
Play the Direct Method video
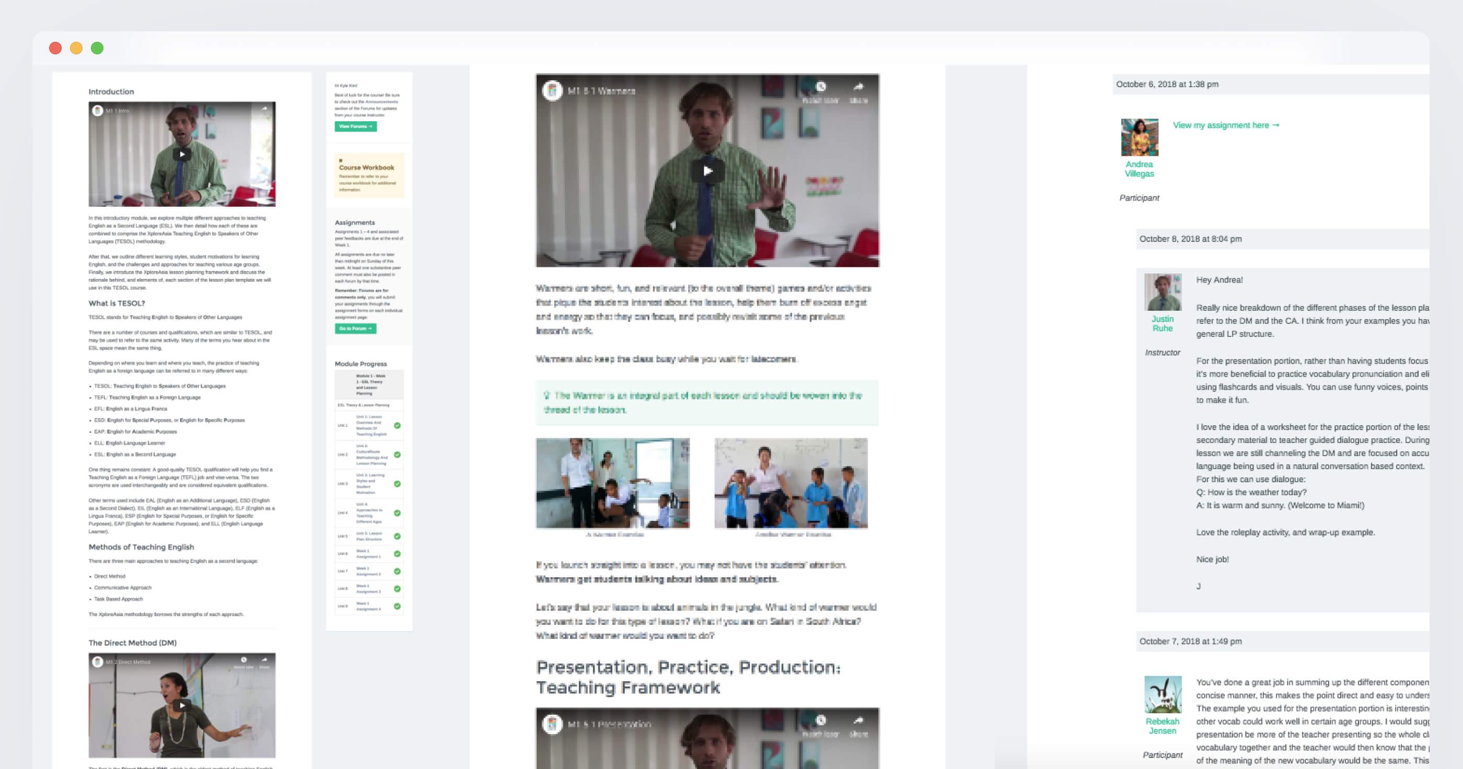coord(182,705)
